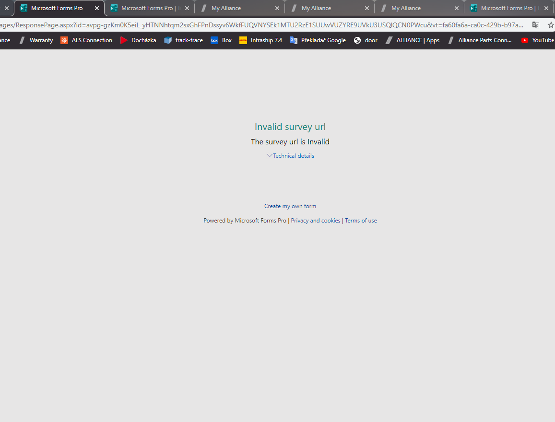Click the globe icon beside door
555x422 pixels.
pyautogui.click(x=357, y=40)
